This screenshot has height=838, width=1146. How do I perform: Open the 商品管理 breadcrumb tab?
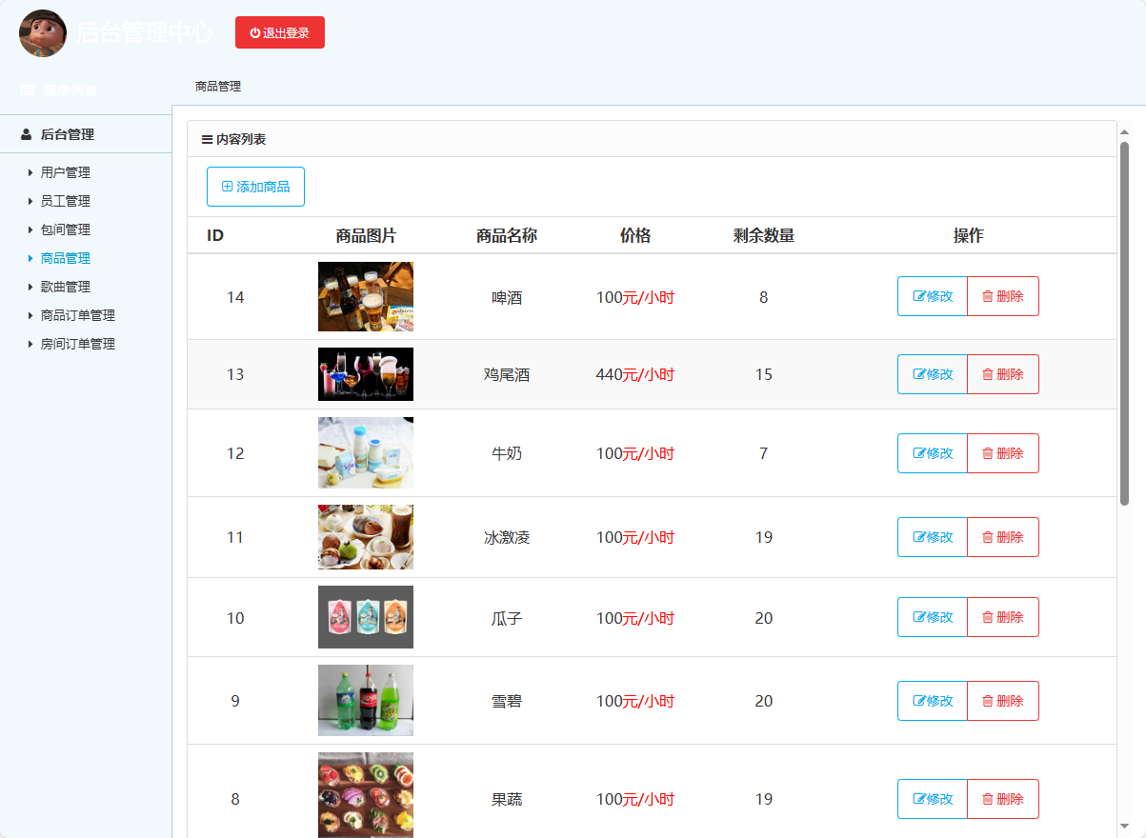coord(216,86)
